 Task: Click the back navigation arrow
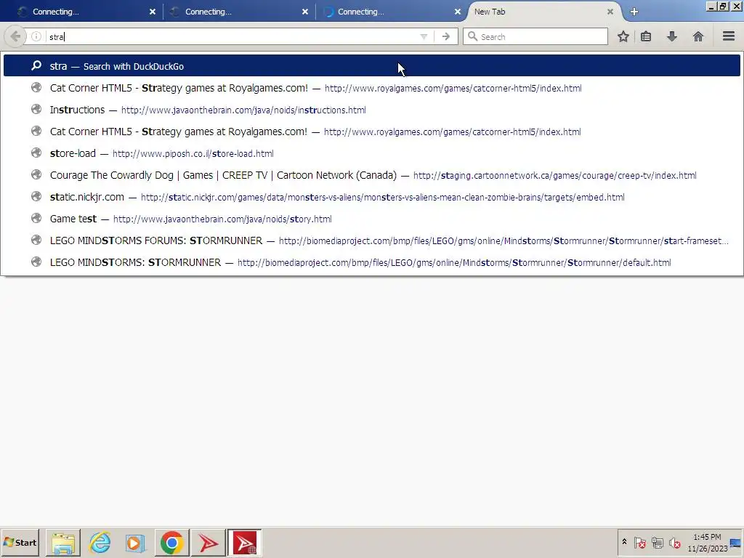pos(15,36)
